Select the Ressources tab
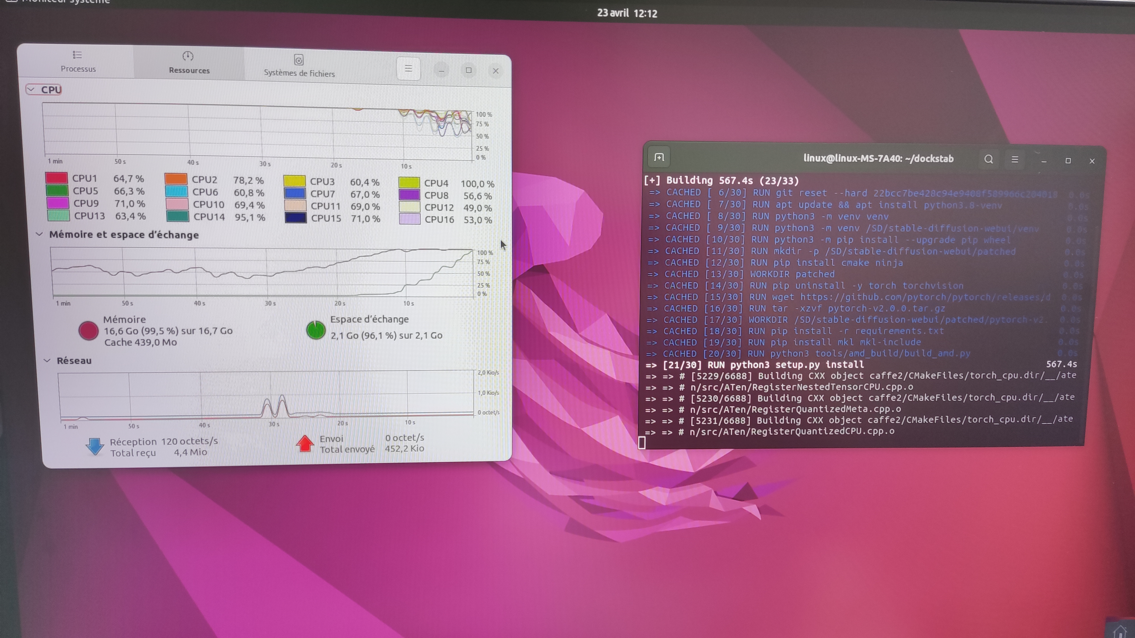This screenshot has height=638, width=1135. [x=189, y=63]
